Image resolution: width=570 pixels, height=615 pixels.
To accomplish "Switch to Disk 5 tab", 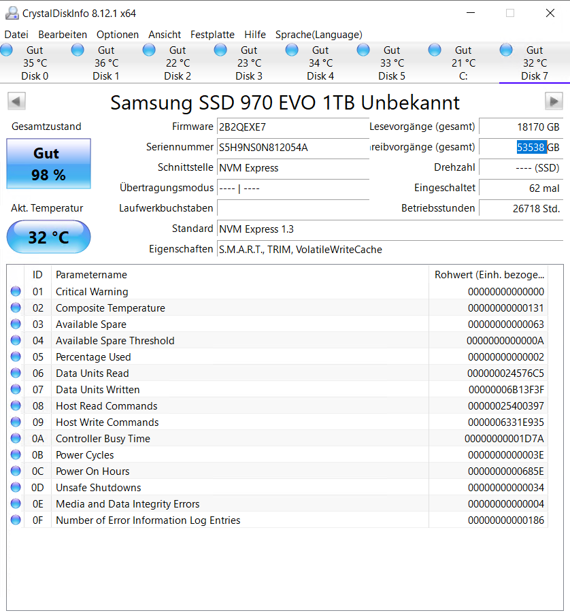I will [x=391, y=63].
